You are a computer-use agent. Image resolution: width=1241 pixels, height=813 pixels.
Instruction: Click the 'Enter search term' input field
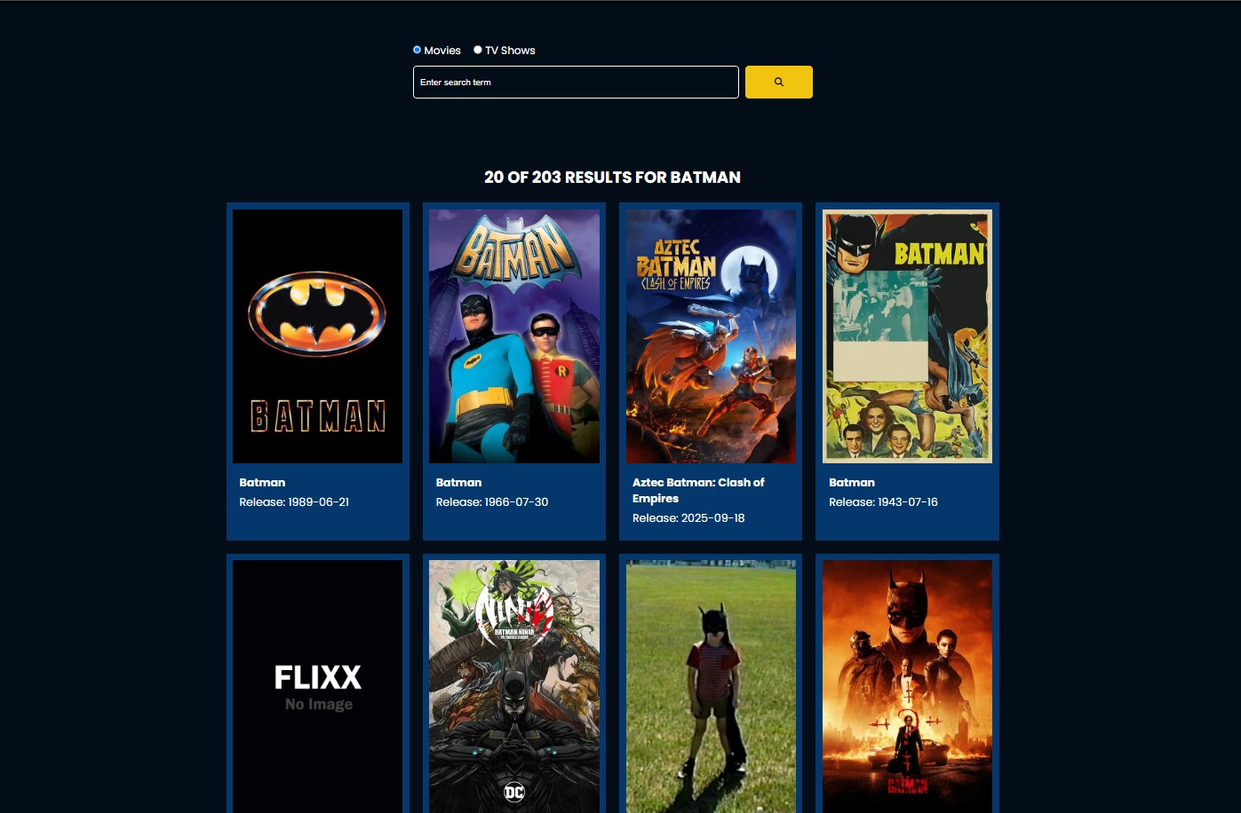pyautogui.click(x=575, y=82)
